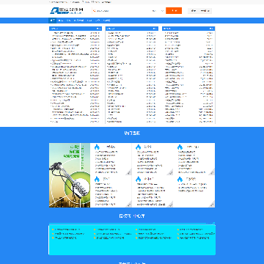The height and width of the screenshot is (264, 264).
Task: Open the dropdown beside the search box
Action: [x=158, y=11]
